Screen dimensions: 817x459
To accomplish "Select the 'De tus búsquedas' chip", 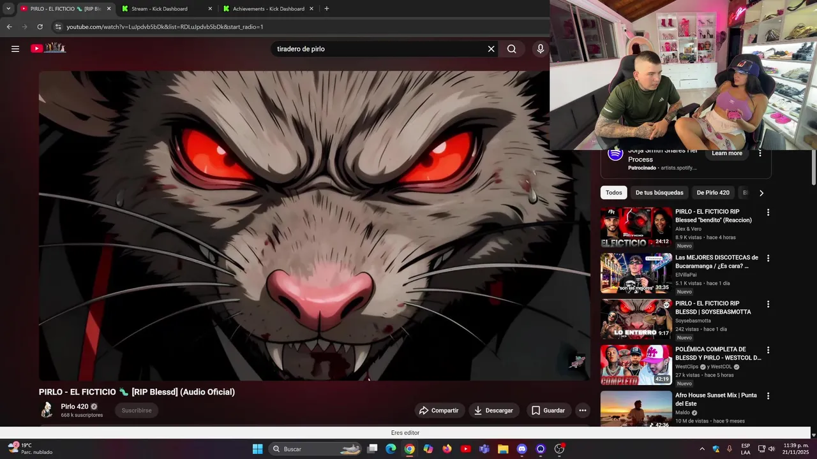I will pos(659,193).
